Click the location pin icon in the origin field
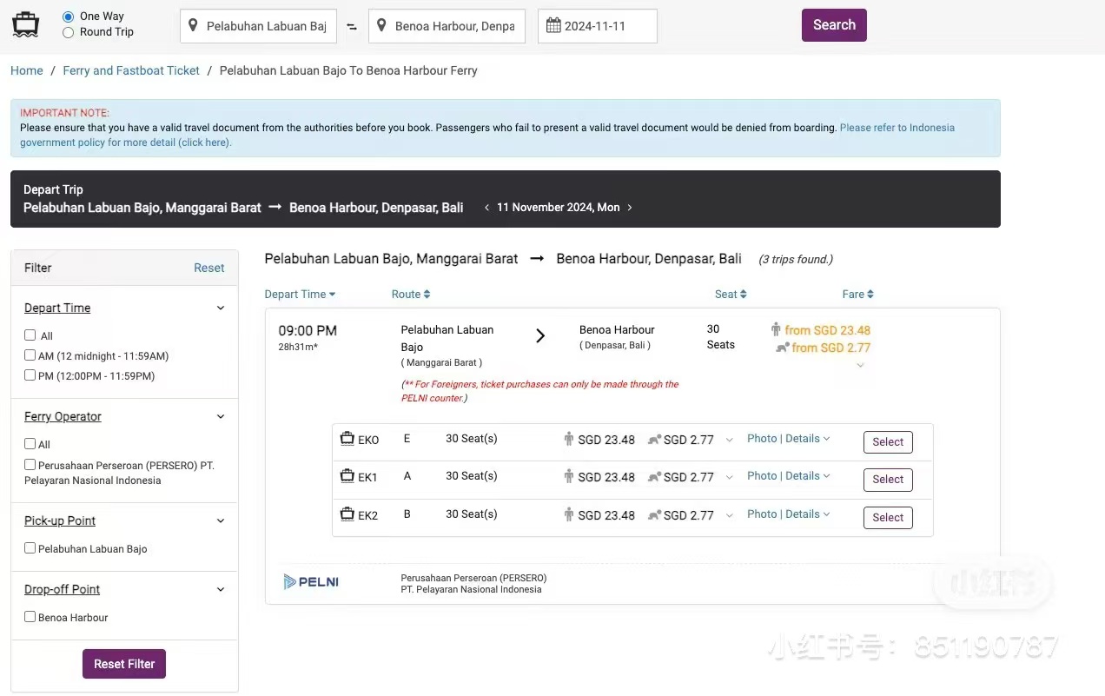This screenshot has height=696, width=1105. pyautogui.click(x=193, y=26)
